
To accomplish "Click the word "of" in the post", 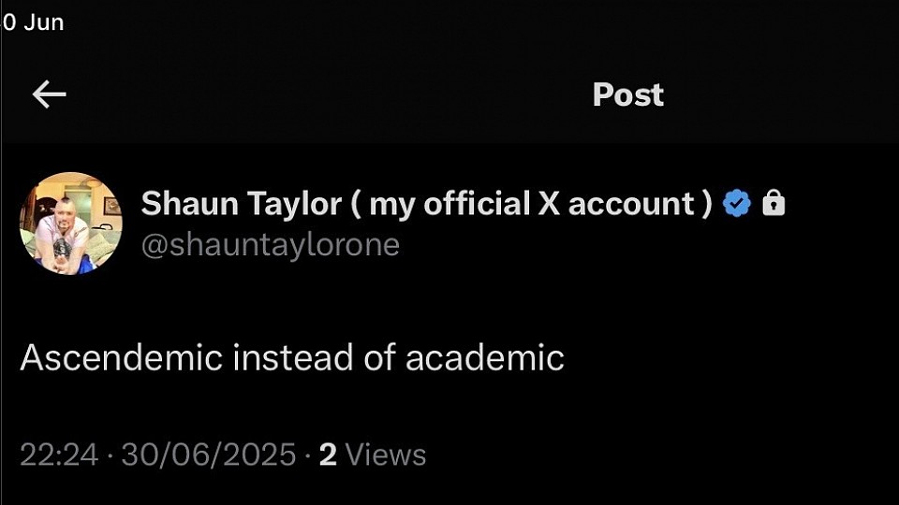I will click(379, 357).
